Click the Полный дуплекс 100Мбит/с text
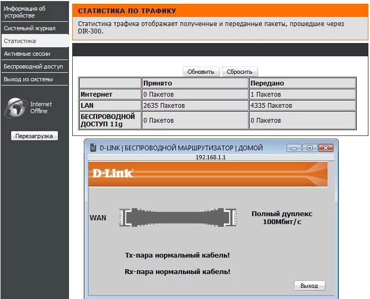 pyautogui.click(x=282, y=218)
